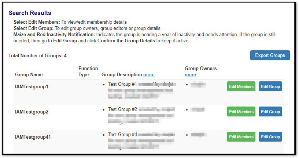This screenshot has width=299, height=158.
Task: Expand Group Description with the more link
Action: point(149,75)
